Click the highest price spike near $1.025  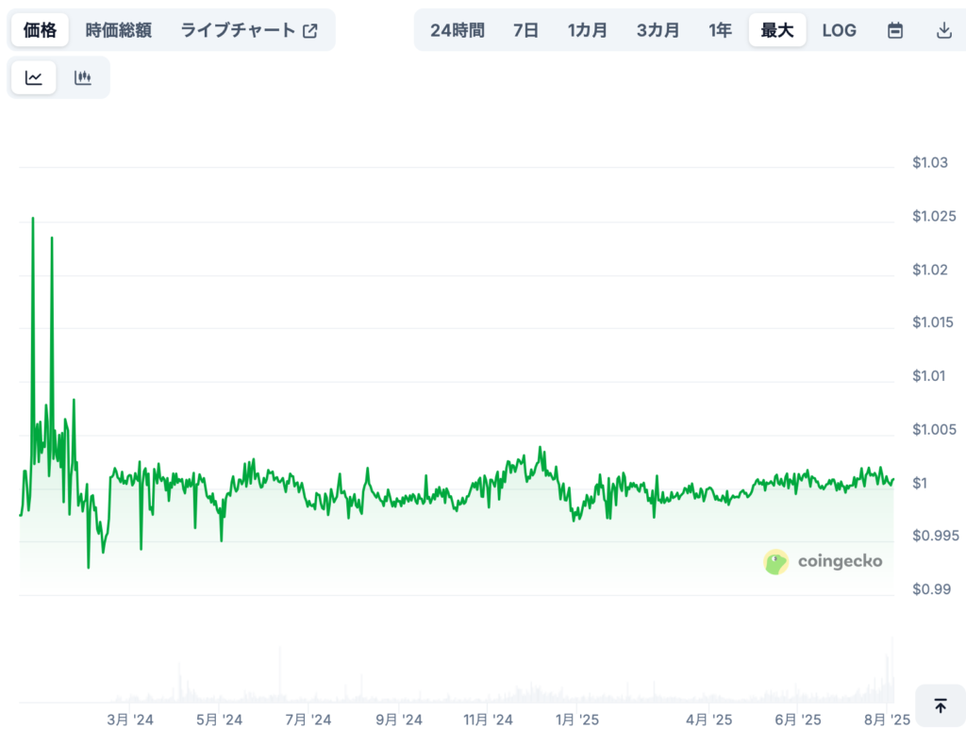33,219
